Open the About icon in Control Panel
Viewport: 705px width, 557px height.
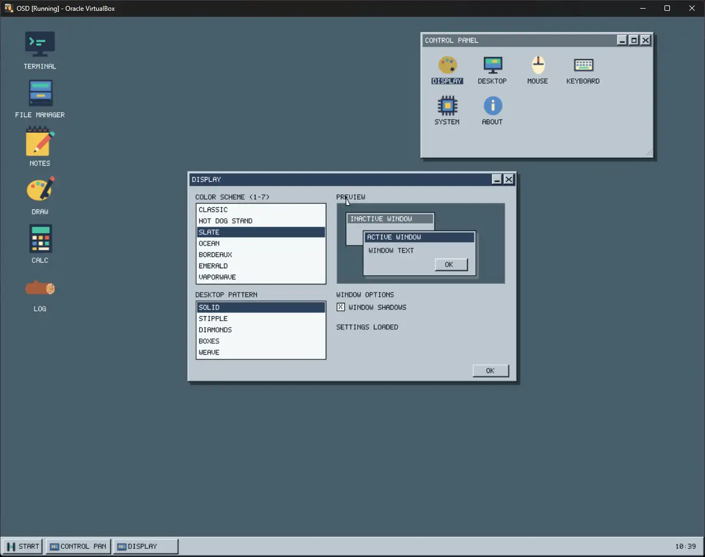coord(492,111)
